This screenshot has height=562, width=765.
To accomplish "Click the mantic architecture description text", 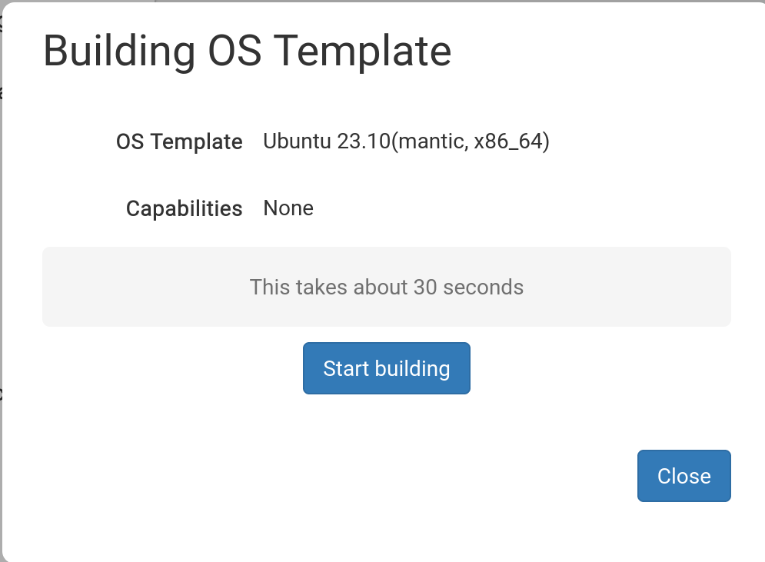I will 406,141.
